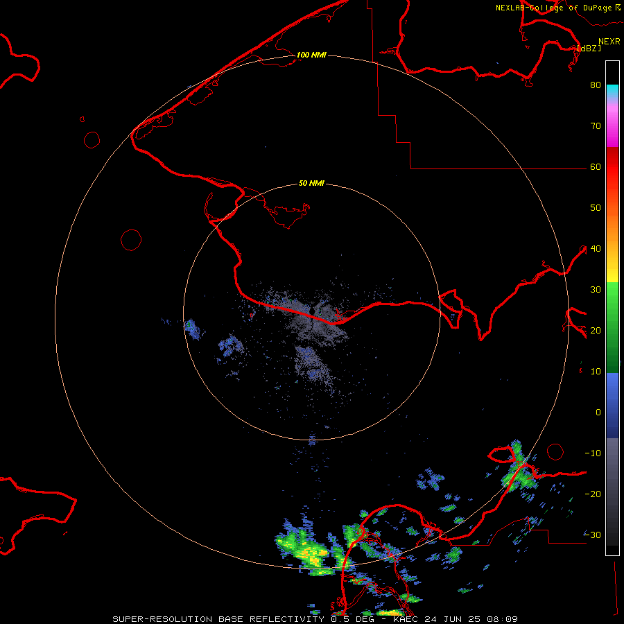Click the 70 value on the dBZ scale
The height and width of the screenshot is (624, 624).
(596, 125)
